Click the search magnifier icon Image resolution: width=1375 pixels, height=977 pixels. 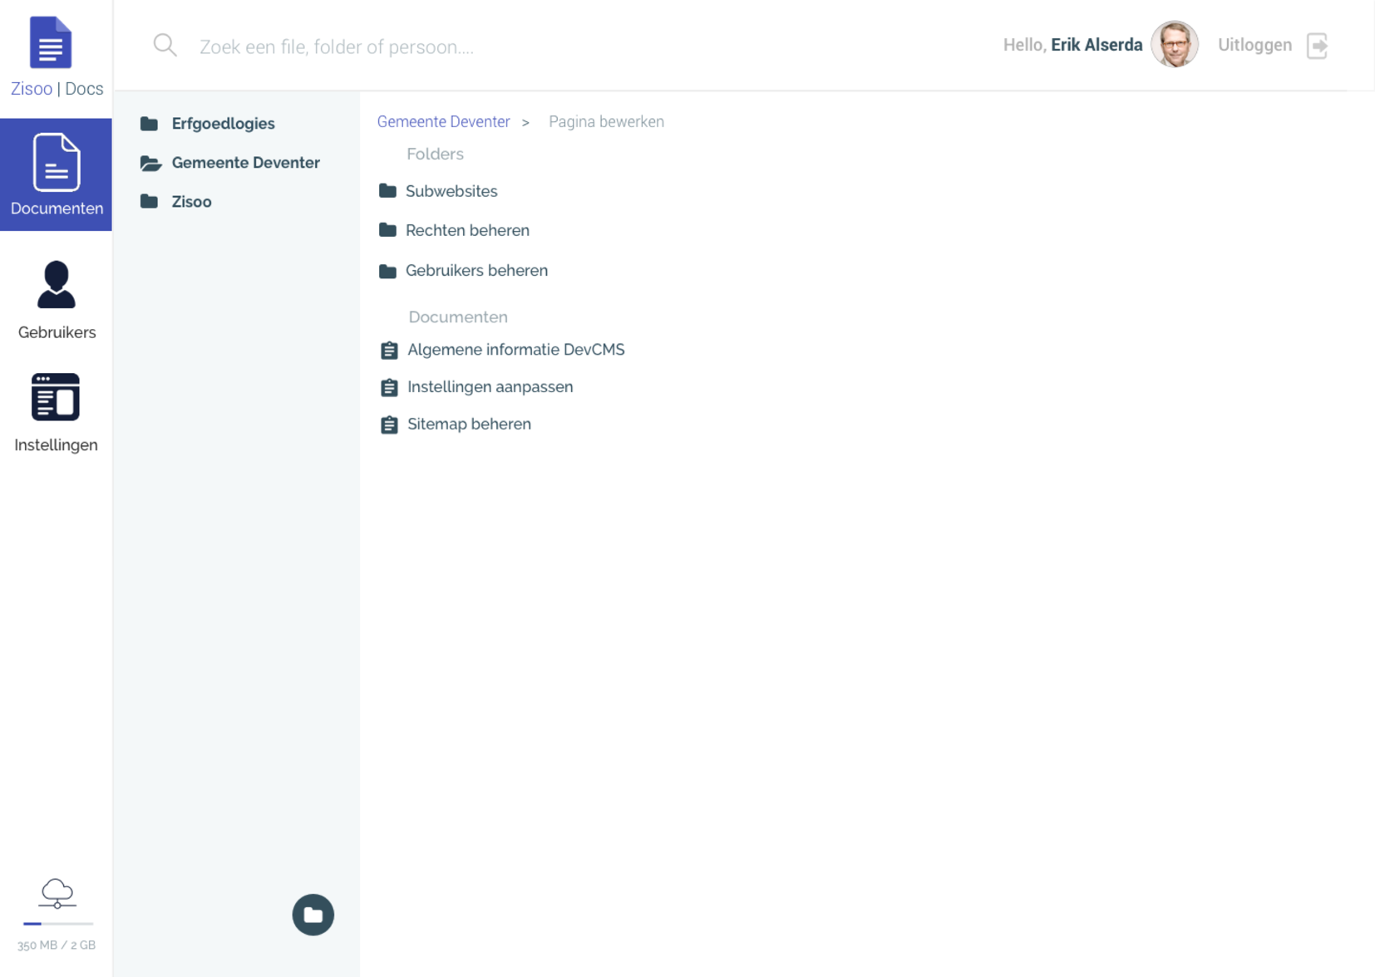pyautogui.click(x=165, y=46)
